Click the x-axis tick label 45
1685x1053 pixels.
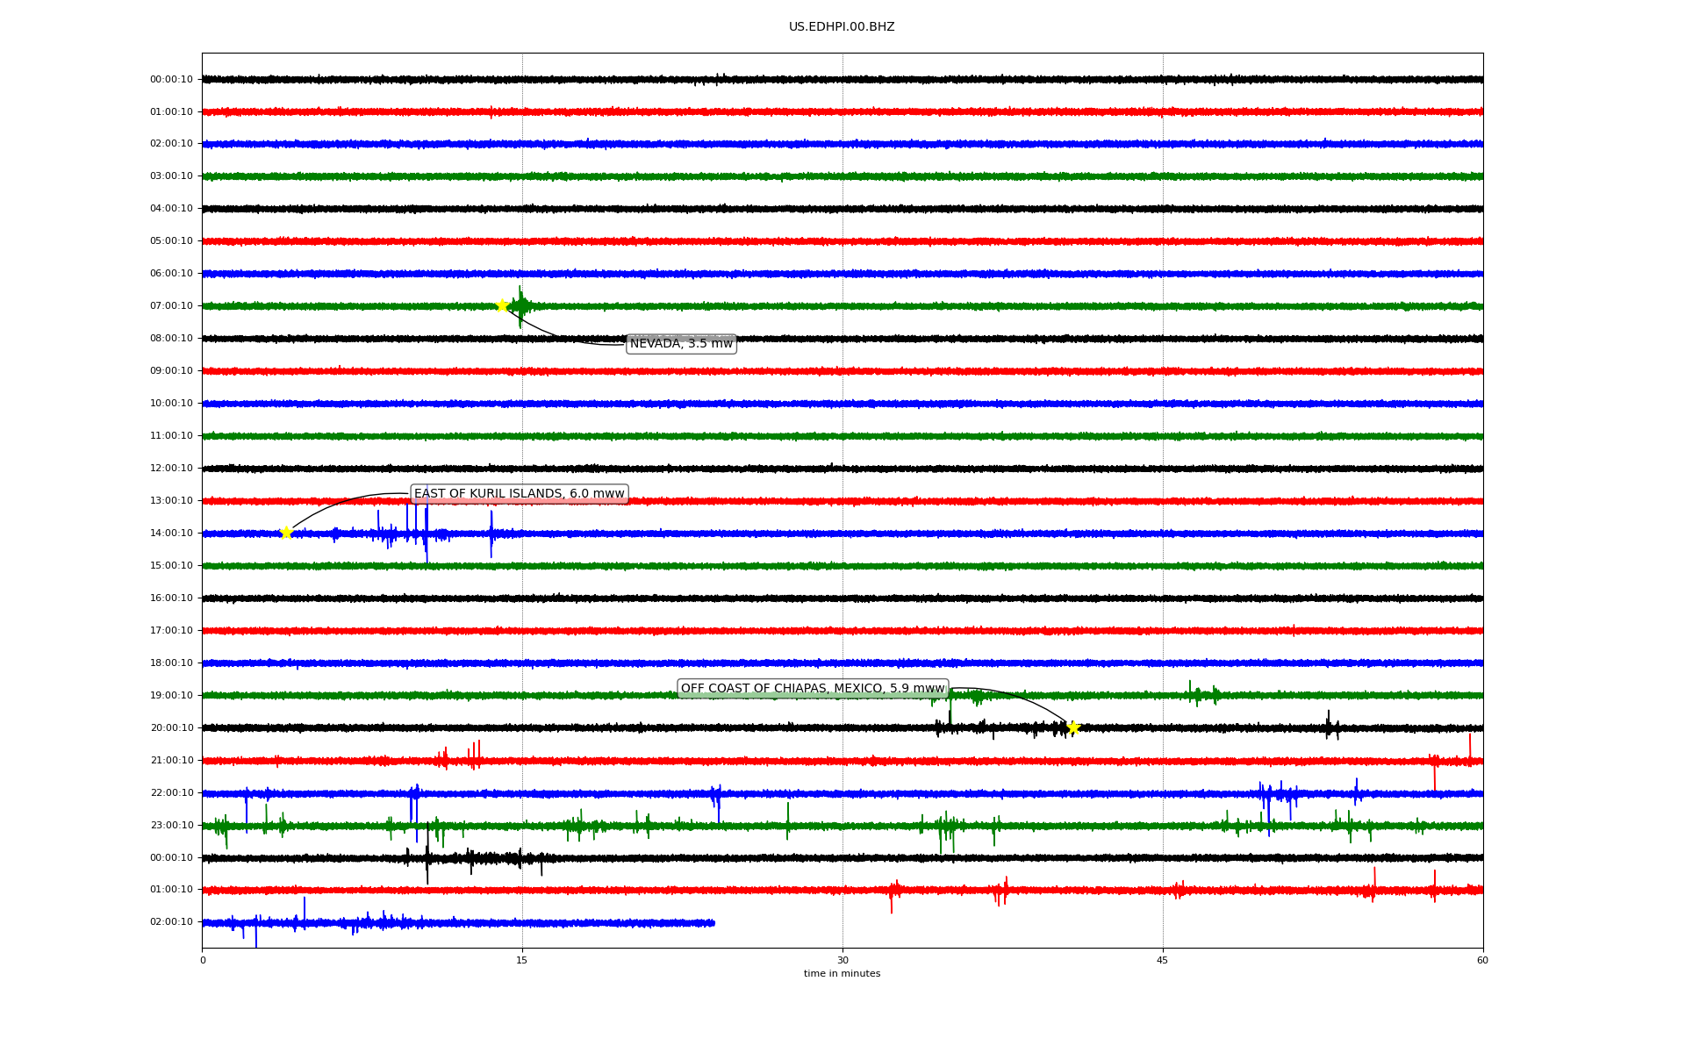point(1163,960)
